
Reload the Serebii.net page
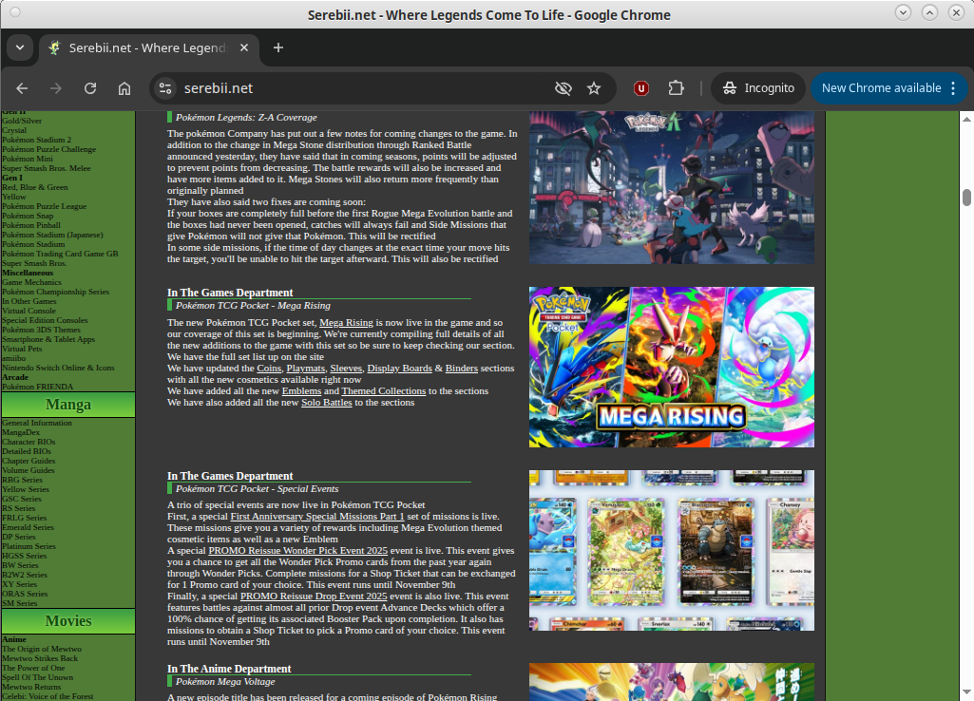(x=90, y=88)
